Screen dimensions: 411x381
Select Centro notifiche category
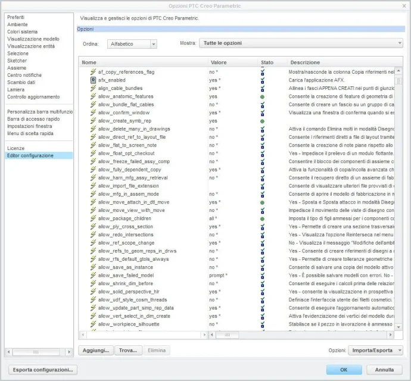[x=24, y=75]
